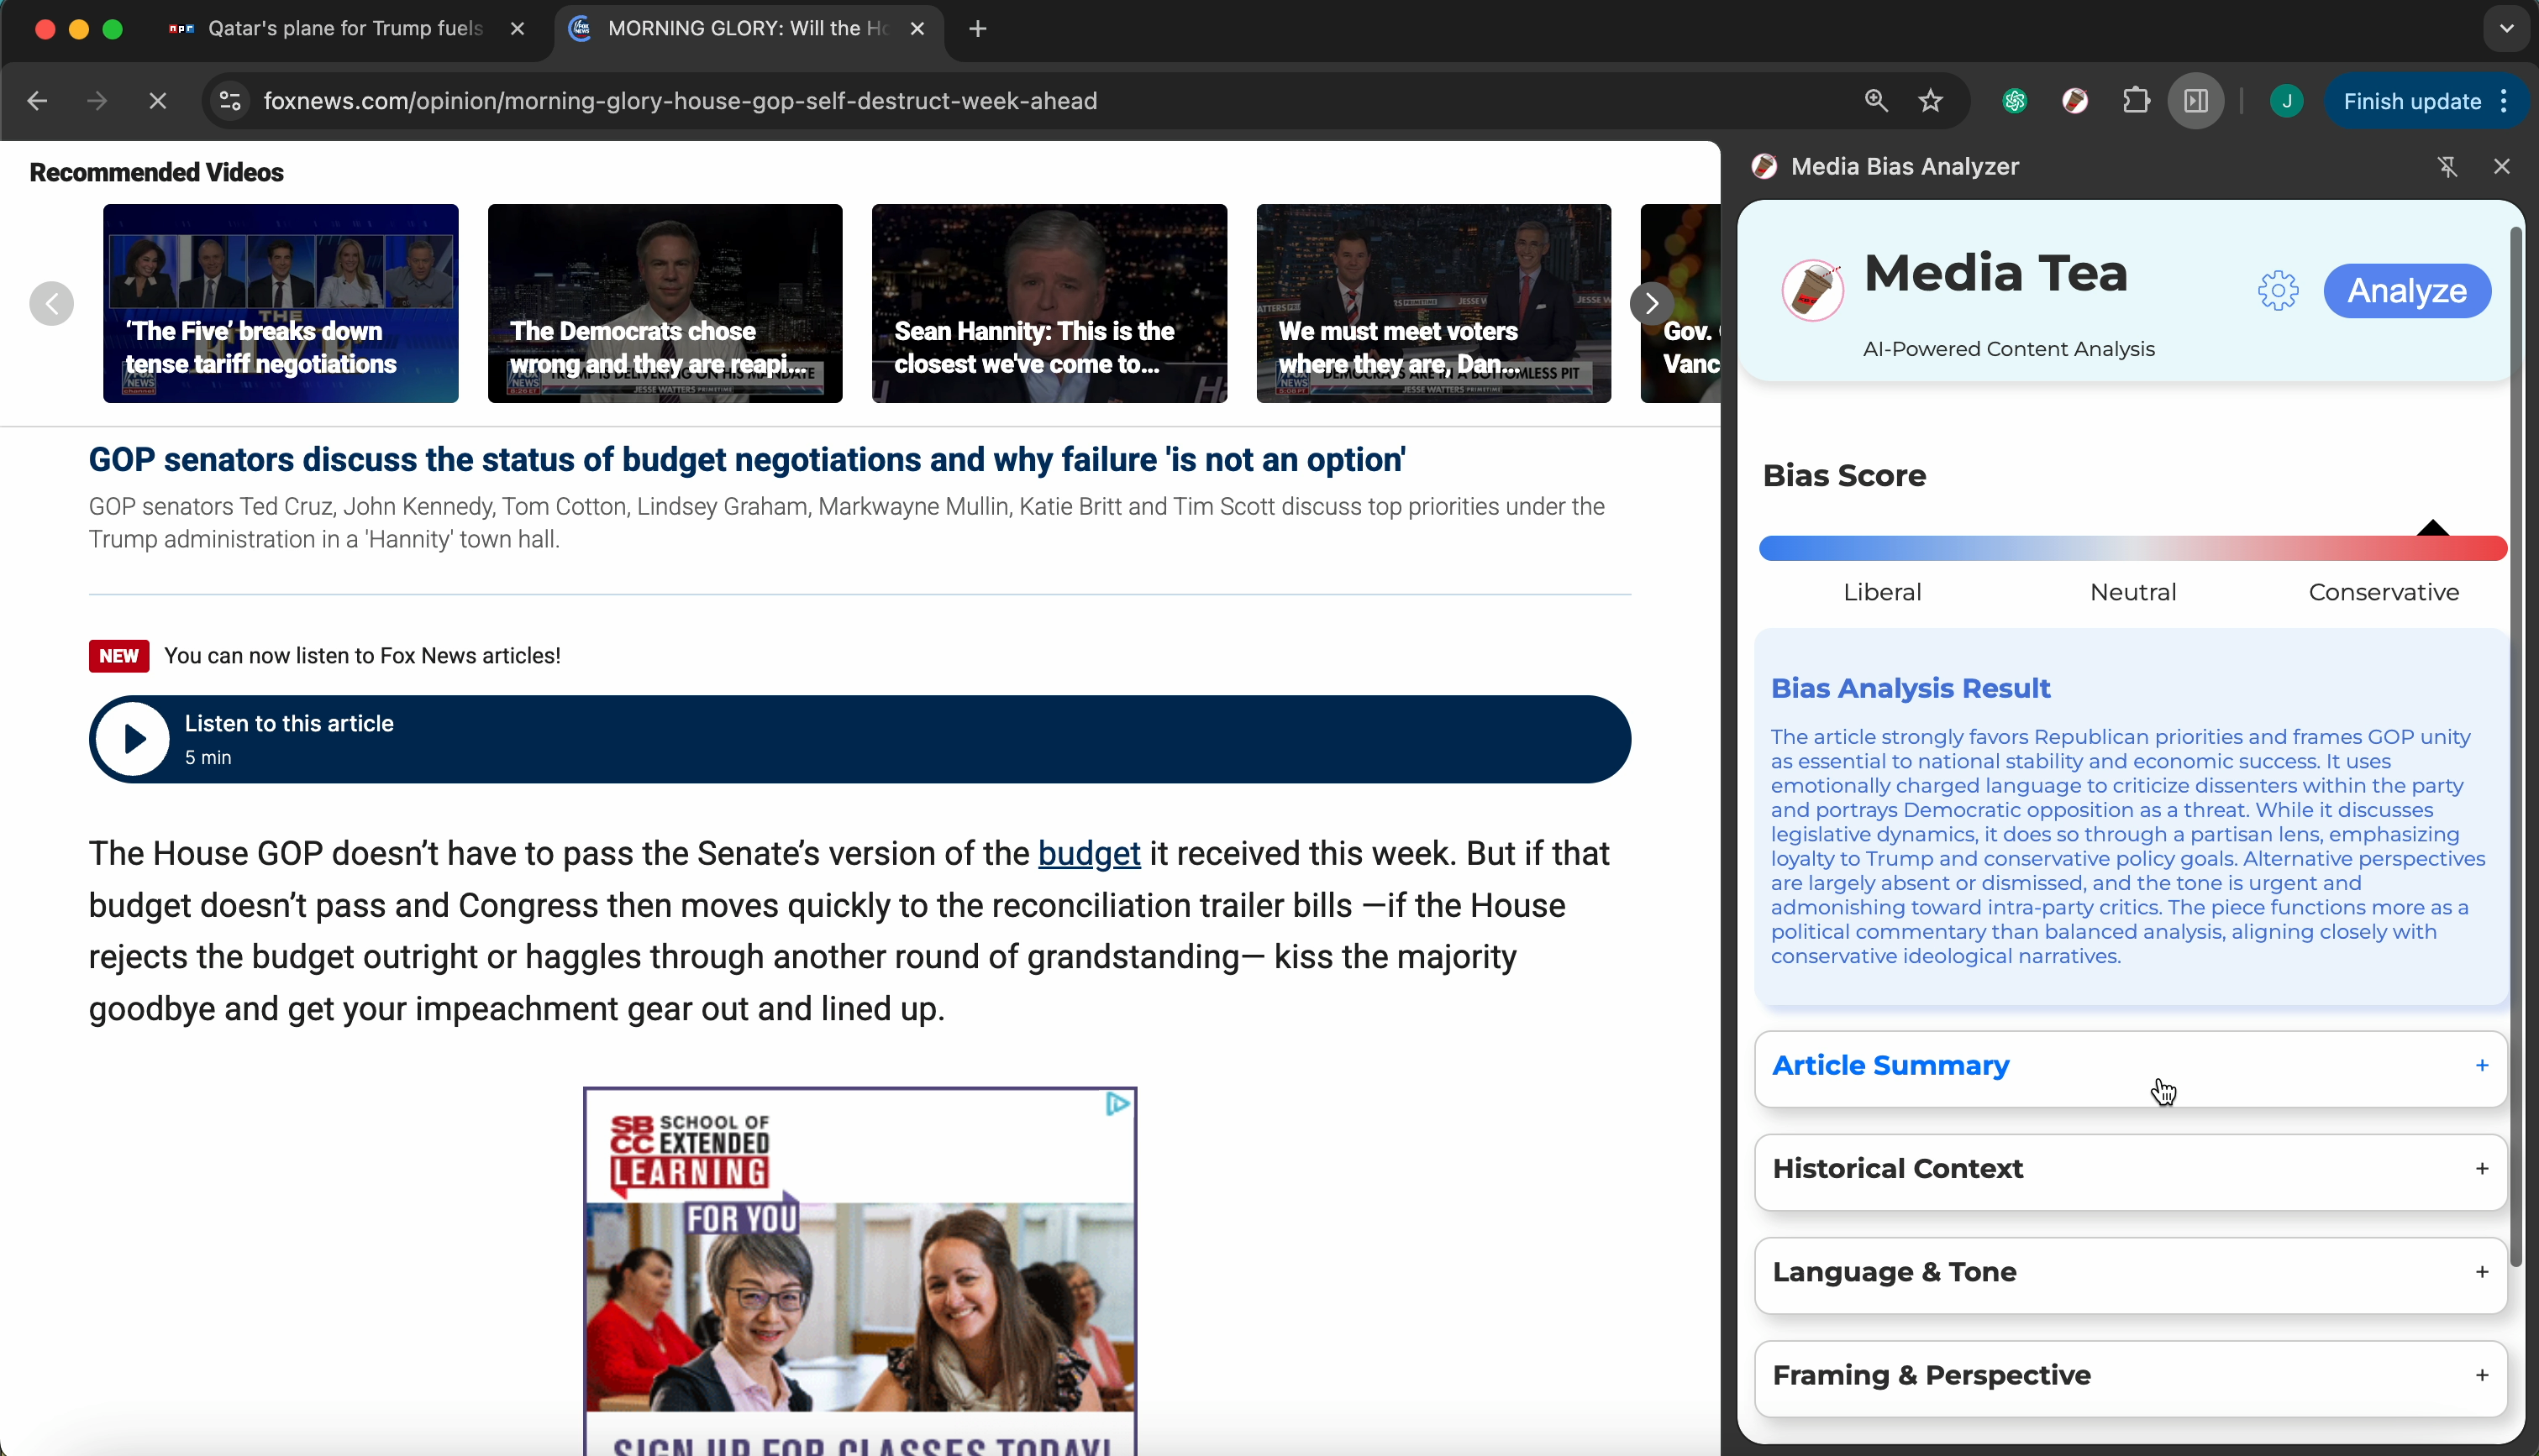Screen dimensions: 2539x1456
Task: Open the Chrome three-dot menu
Action: [2504, 101]
